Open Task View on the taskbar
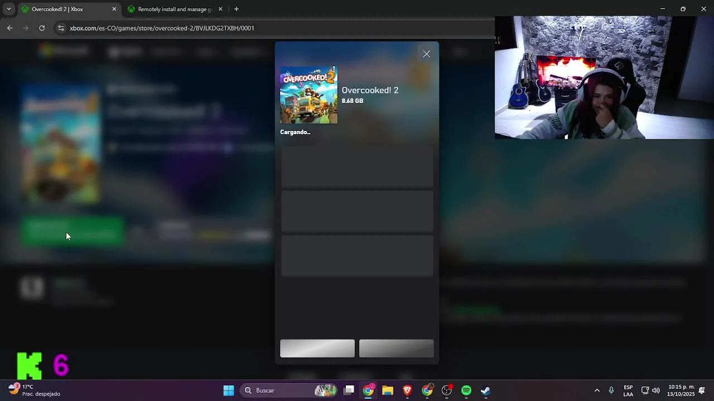Image resolution: width=714 pixels, height=401 pixels. click(x=349, y=390)
